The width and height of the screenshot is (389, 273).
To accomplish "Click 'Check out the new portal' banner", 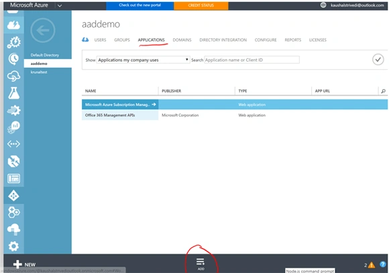I will (140, 5).
